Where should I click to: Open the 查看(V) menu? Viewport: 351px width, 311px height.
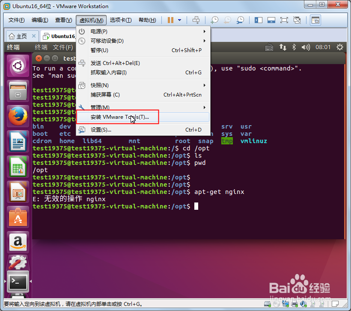[x=63, y=20]
